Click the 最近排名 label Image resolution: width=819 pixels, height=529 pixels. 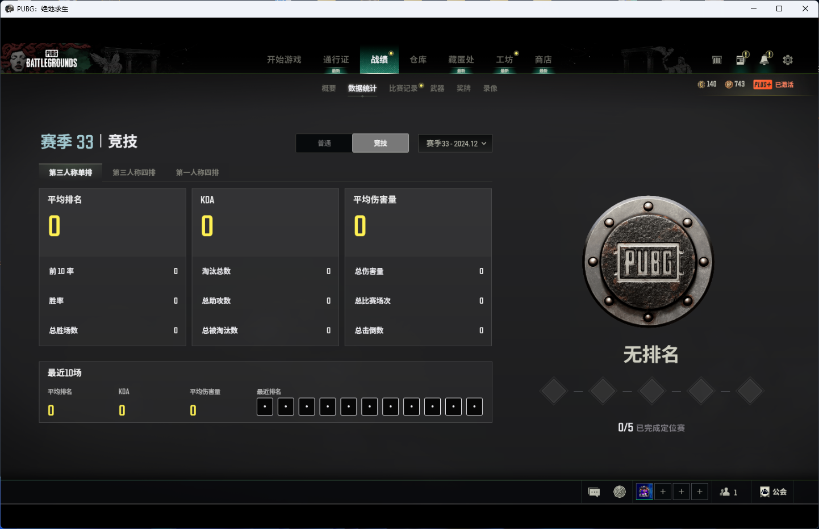click(269, 392)
